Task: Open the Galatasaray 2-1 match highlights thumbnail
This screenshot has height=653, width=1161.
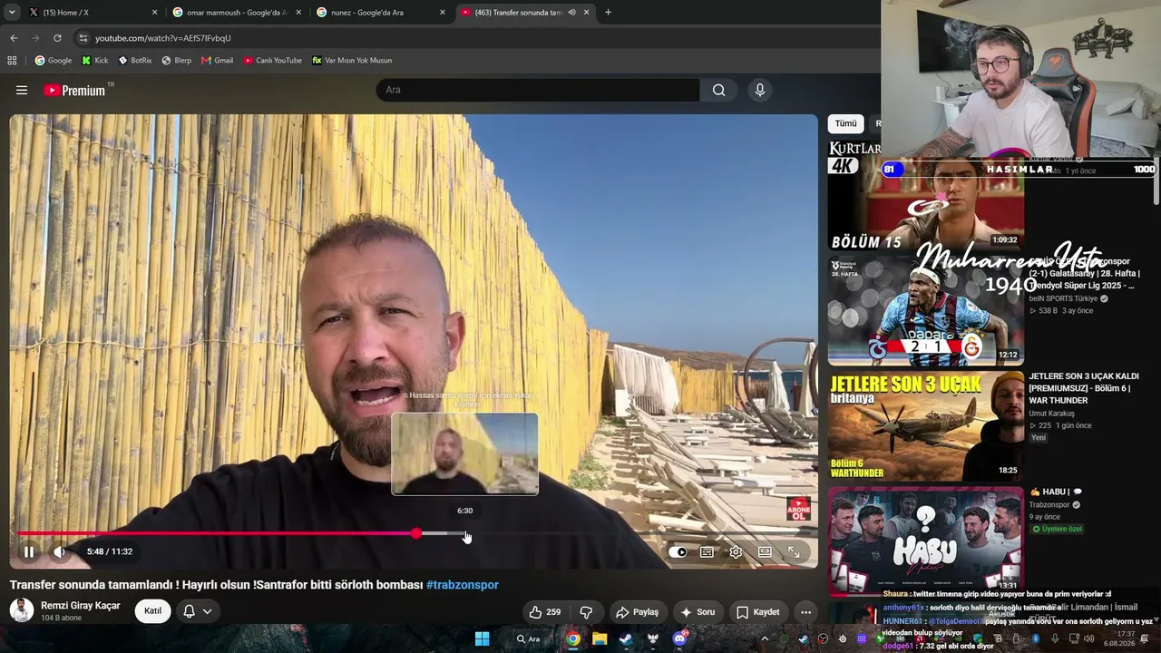Action: coord(926,310)
